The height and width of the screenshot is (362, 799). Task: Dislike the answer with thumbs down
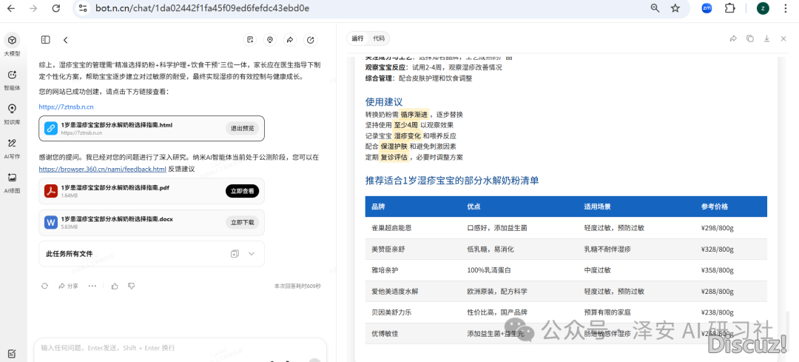coord(132,286)
